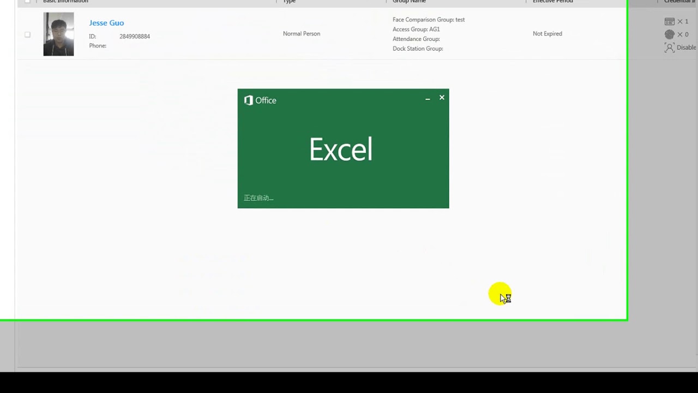The image size is (698, 393).
Task: Select the 'Attendance Group:' label
Action: tap(416, 39)
